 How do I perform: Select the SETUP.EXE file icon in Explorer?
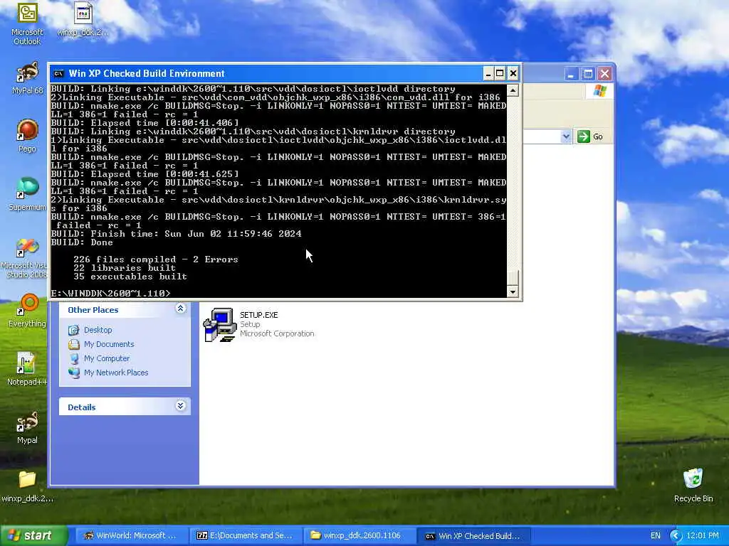[x=220, y=325]
